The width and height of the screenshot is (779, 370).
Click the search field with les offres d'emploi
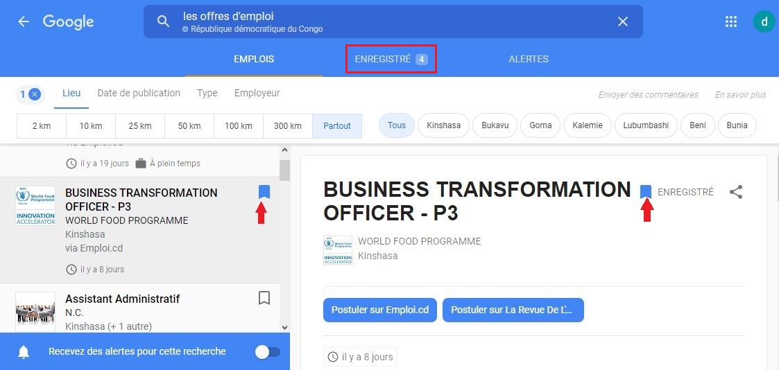coord(393,21)
